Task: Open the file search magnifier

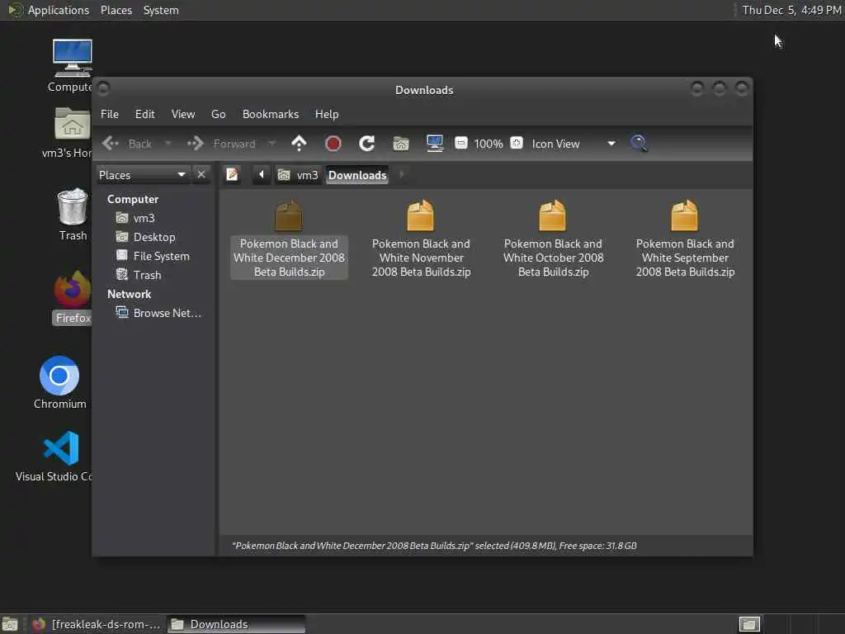Action: (x=640, y=144)
